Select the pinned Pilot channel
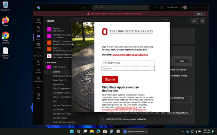Image resolution: width=217 pixels, height=135 pixels. click(59, 49)
